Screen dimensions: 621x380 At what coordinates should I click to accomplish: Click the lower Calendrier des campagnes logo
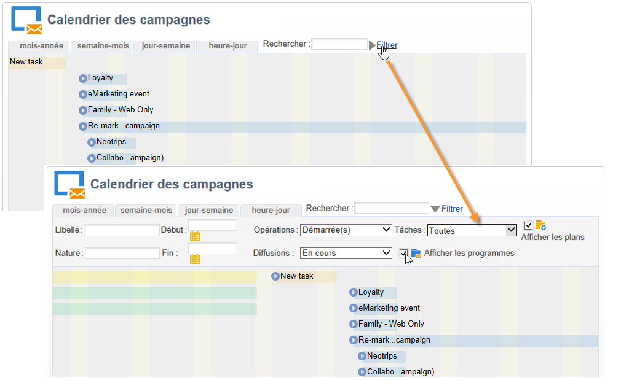pos(69,185)
